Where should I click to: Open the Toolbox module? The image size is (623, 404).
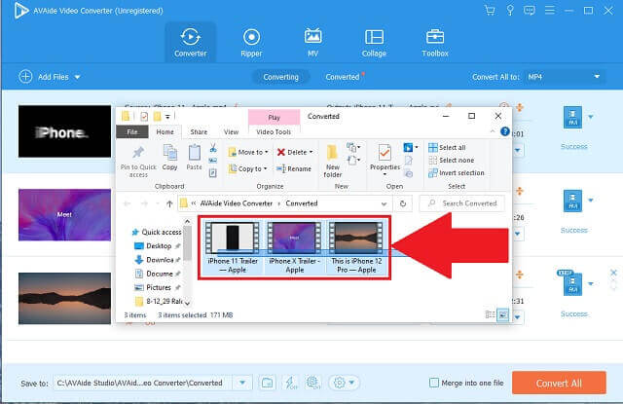tap(434, 41)
